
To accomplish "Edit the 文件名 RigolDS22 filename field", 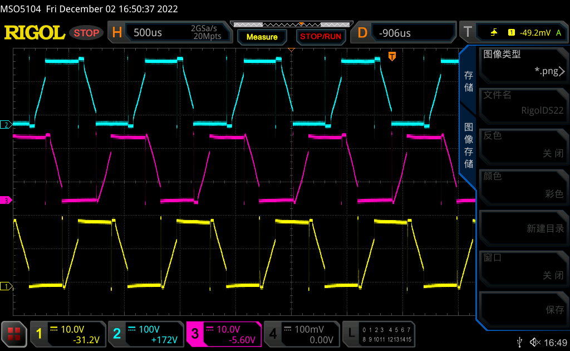I will (523, 104).
